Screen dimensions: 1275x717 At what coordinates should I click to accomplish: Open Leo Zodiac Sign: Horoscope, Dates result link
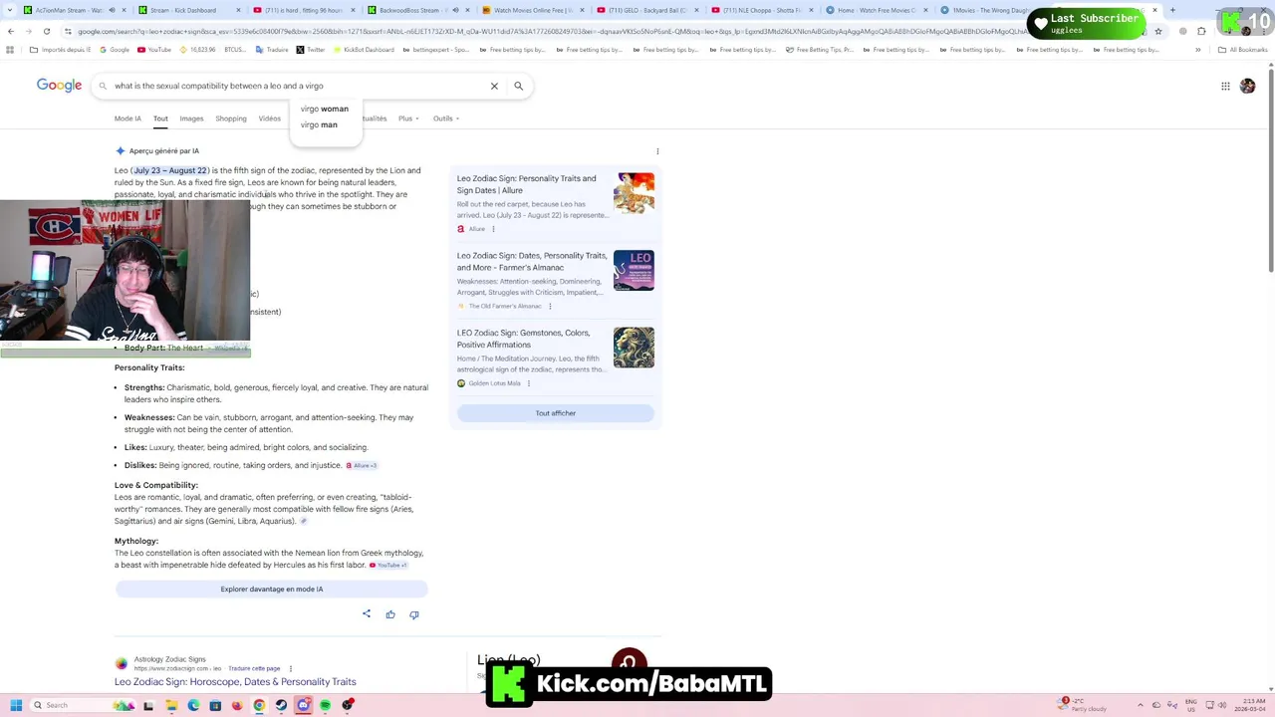(235, 682)
